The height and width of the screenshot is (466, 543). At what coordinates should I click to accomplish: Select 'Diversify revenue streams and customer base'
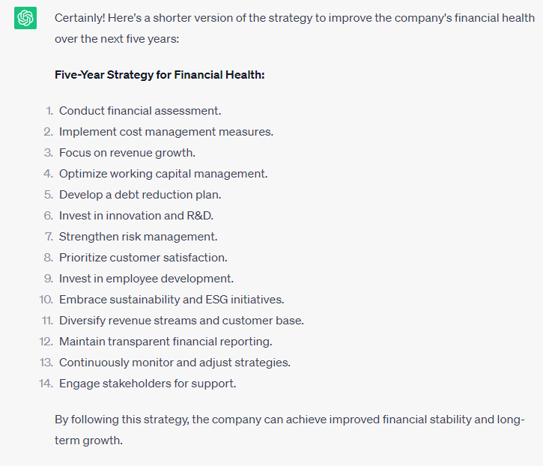(181, 321)
